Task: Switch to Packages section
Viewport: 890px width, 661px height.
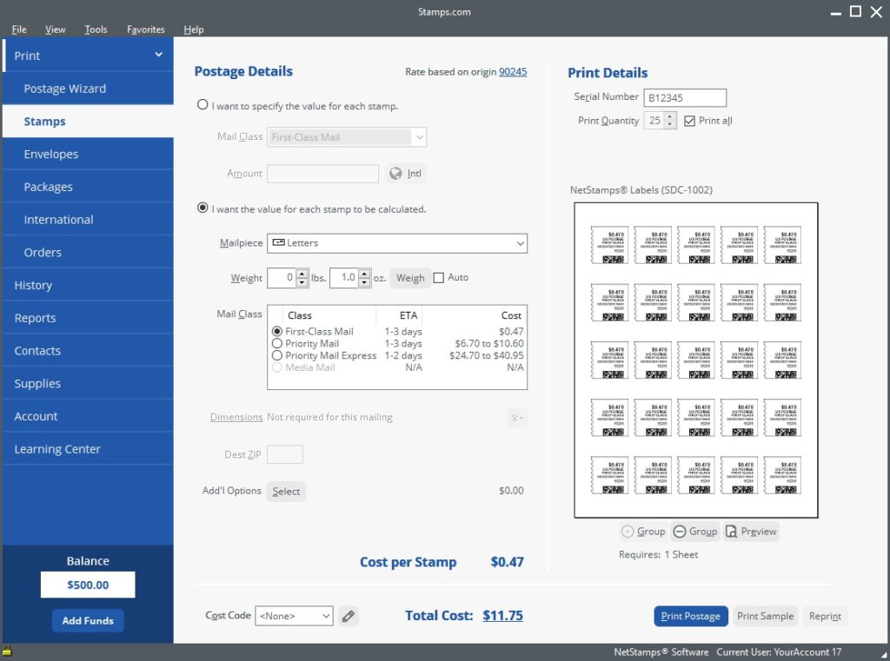Action: coord(88,187)
